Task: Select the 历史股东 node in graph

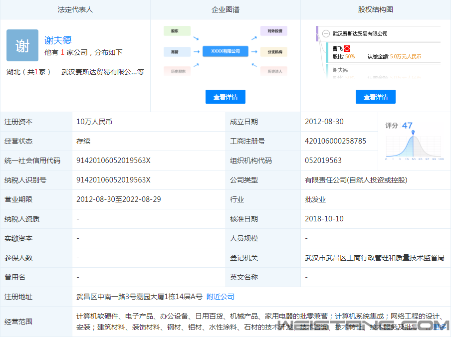Action: [177, 71]
